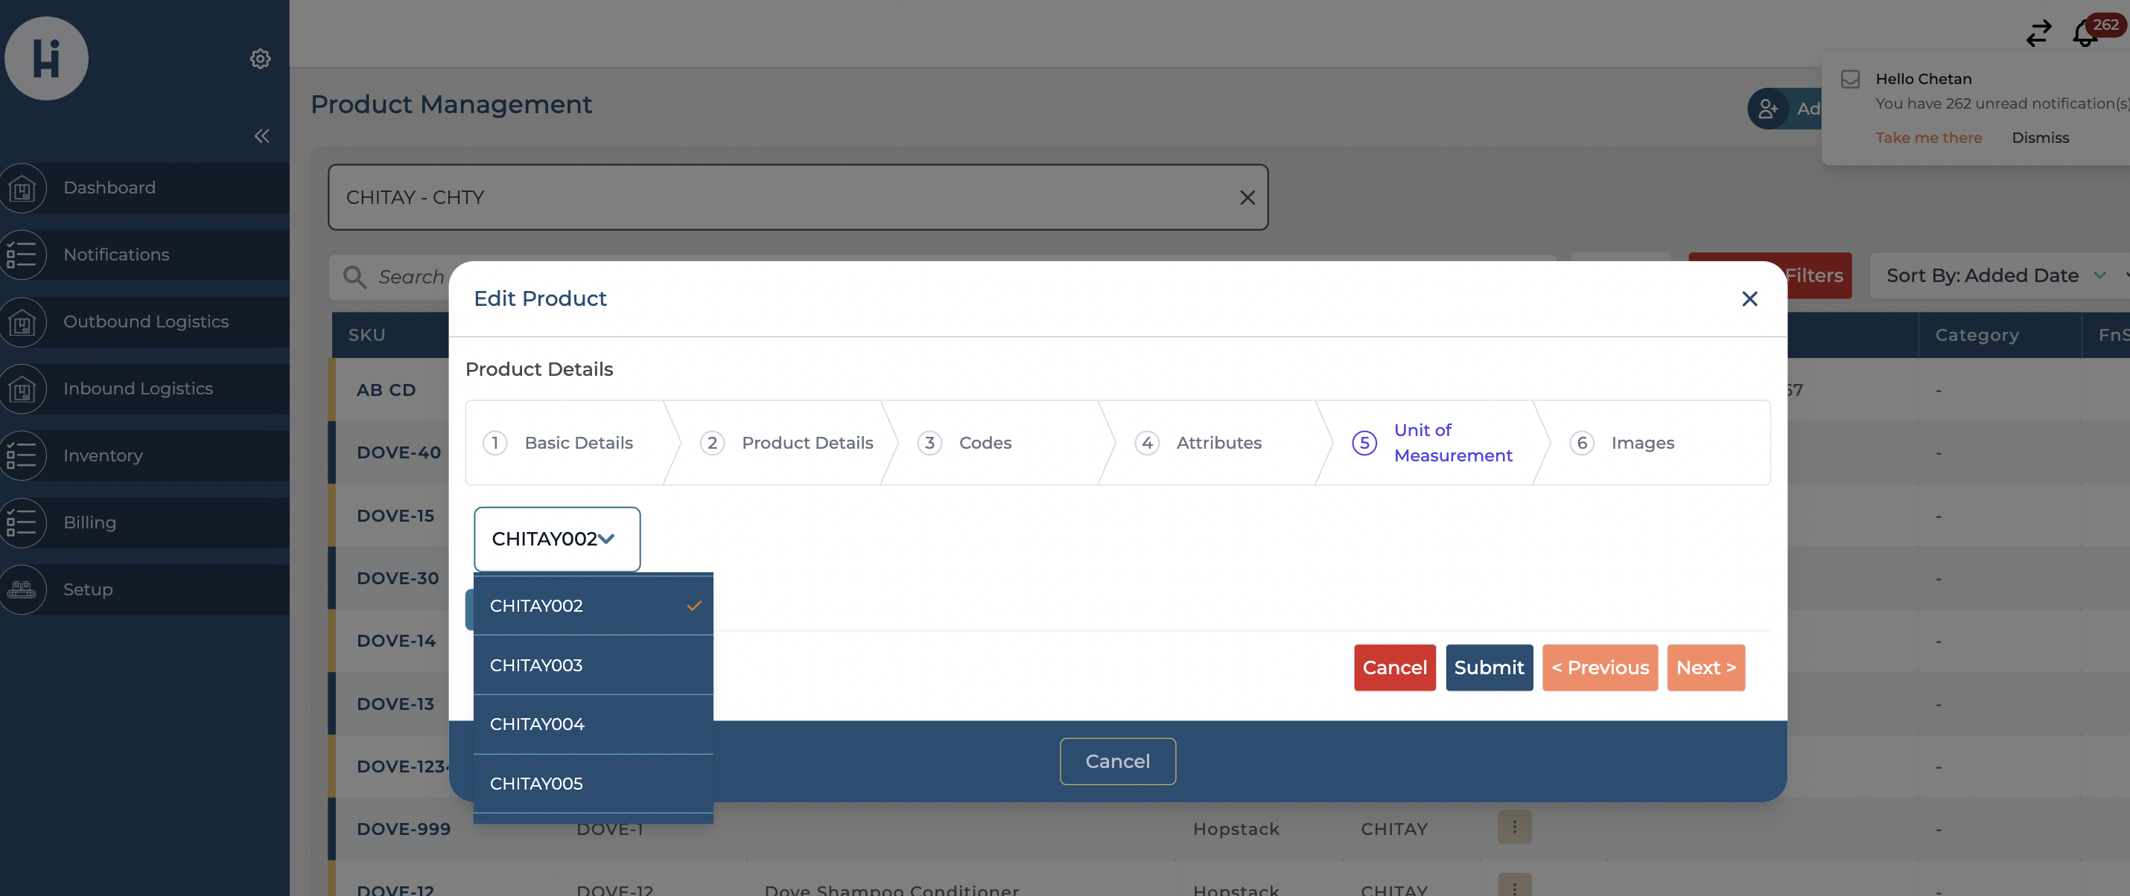Close the Edit Product dialog
2130x896 pixels.
[x=1749, y=298]
